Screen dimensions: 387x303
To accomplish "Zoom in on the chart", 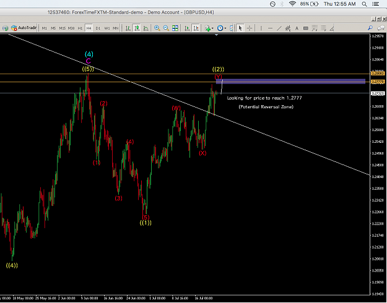I will [x=157, y=28].
